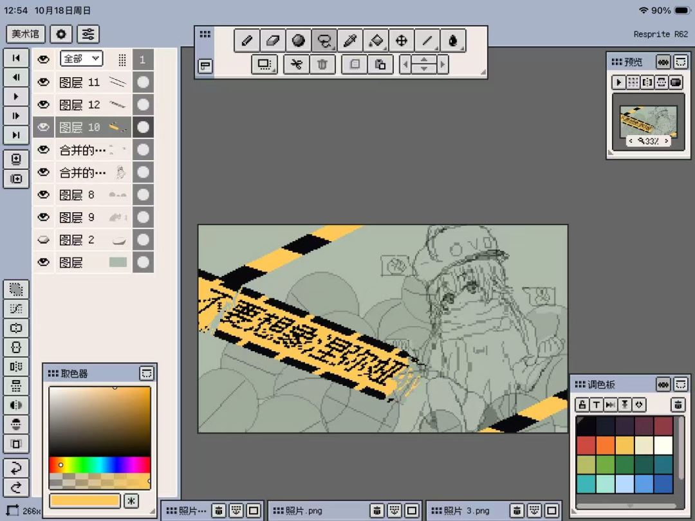This screenshot has height=521, width=695.
Task: Open the 美术馆 gallery button
Action: click(x=25, y=34)
